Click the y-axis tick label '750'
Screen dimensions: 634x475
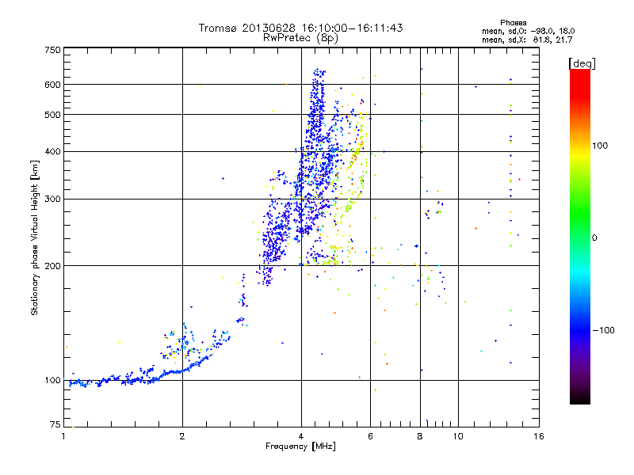52,50
